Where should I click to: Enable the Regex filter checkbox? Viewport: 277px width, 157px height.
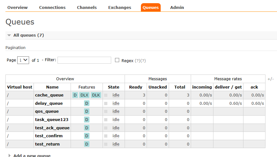pyautogui.click(x=117, y=60)
